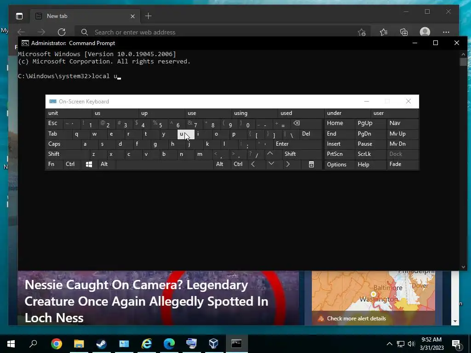The height and width of the screenshot is (353, 471).
Task: Toggle right Alt key
Action: point(222,165)
